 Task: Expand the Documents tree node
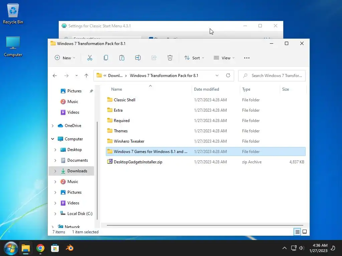pos(55,160)
